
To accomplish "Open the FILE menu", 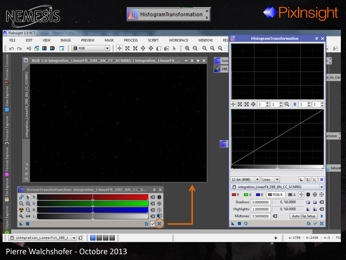I will (x=12, y=40).
